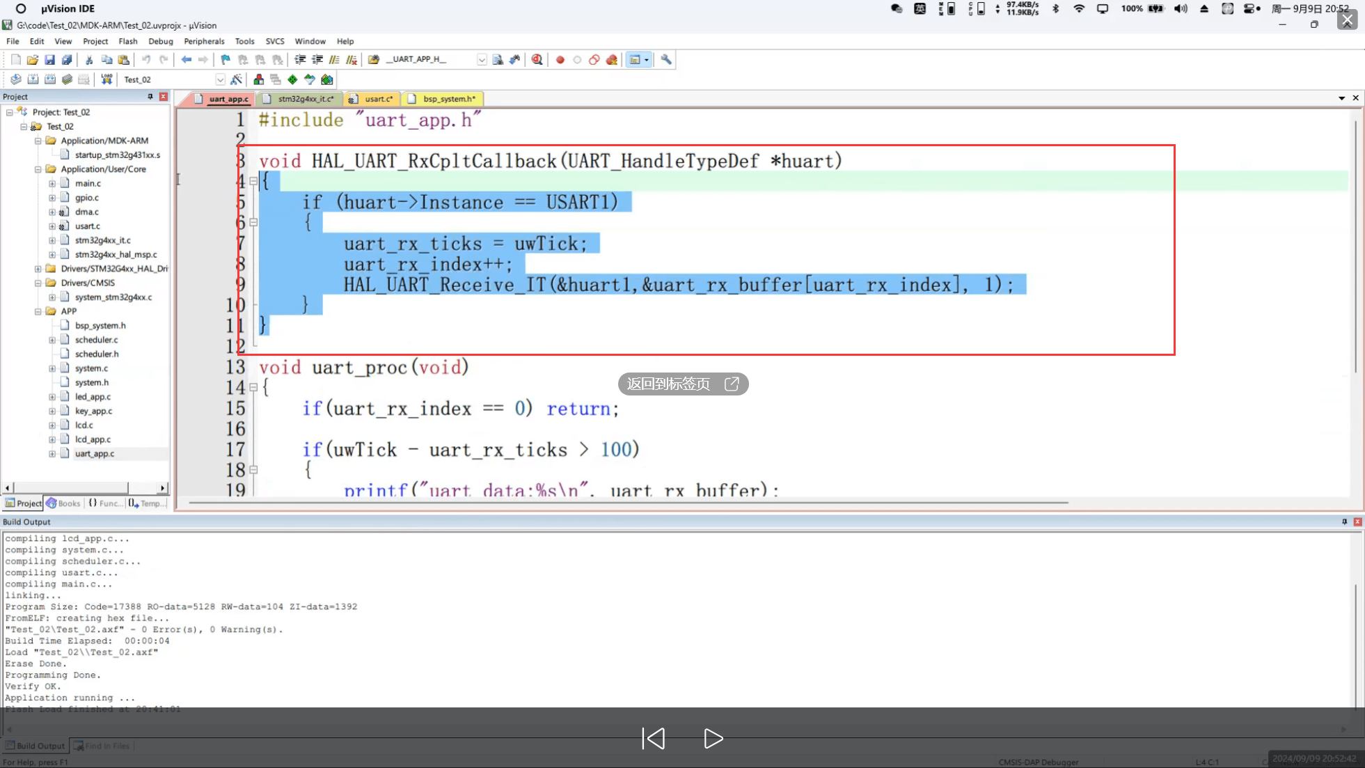Collapse the code fold at line 4
The image size is (1365, 768).
pyautogui.click(x=253, y=181)
